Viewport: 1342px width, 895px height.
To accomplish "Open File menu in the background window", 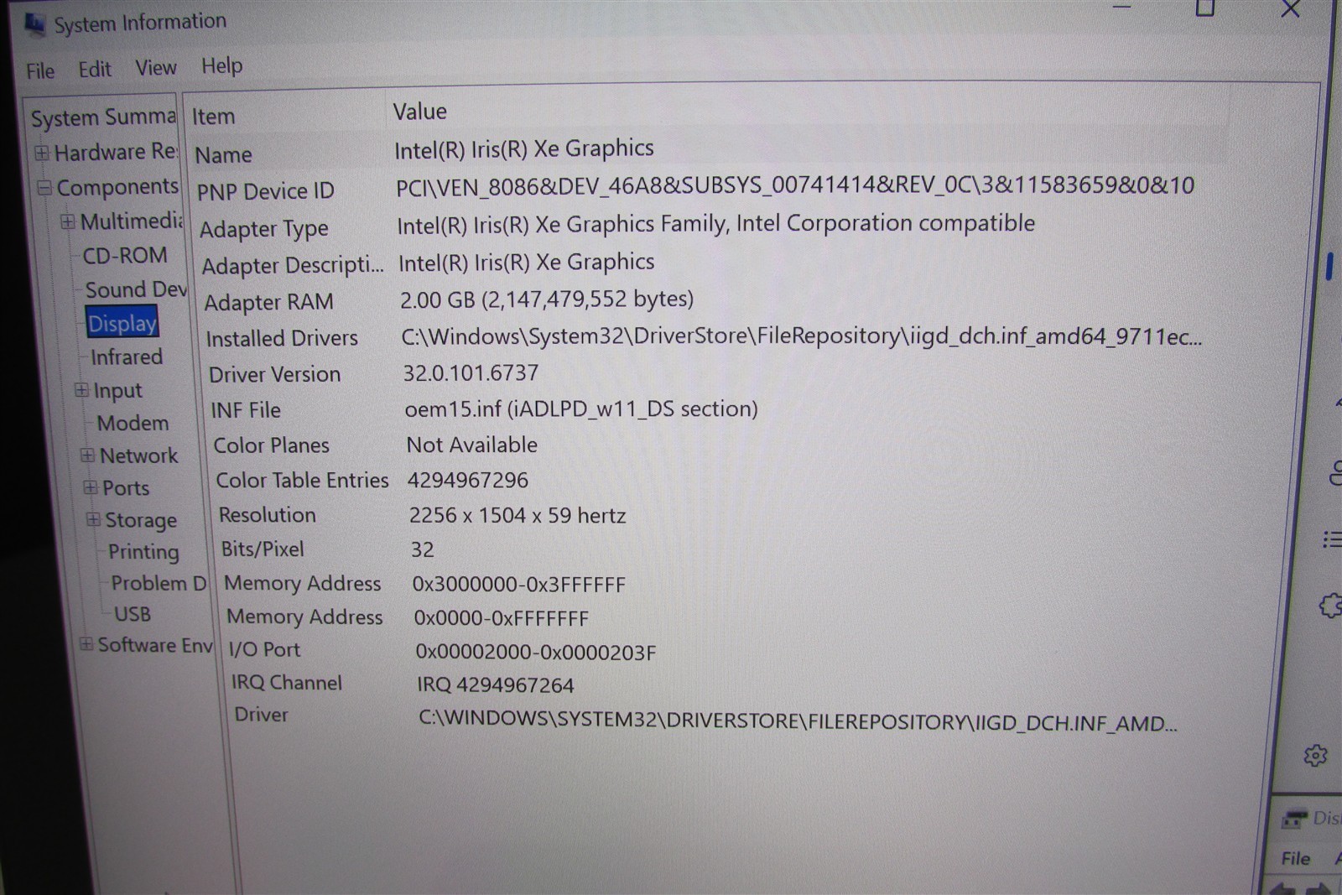I will [x=1295, y=858].
